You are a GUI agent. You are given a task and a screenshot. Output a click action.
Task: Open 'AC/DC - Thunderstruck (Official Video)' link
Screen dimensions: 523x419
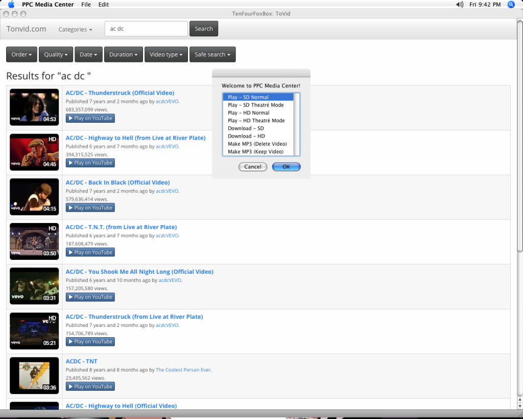120,93
